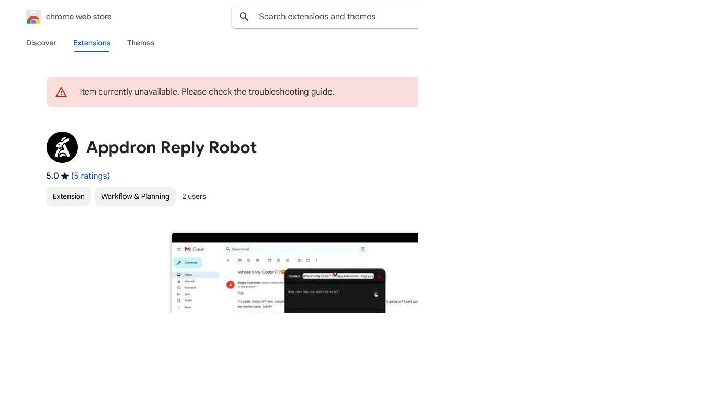Switch to the Discover tab
The height and width of the screenshot is (397, 707).
point(41,43)
